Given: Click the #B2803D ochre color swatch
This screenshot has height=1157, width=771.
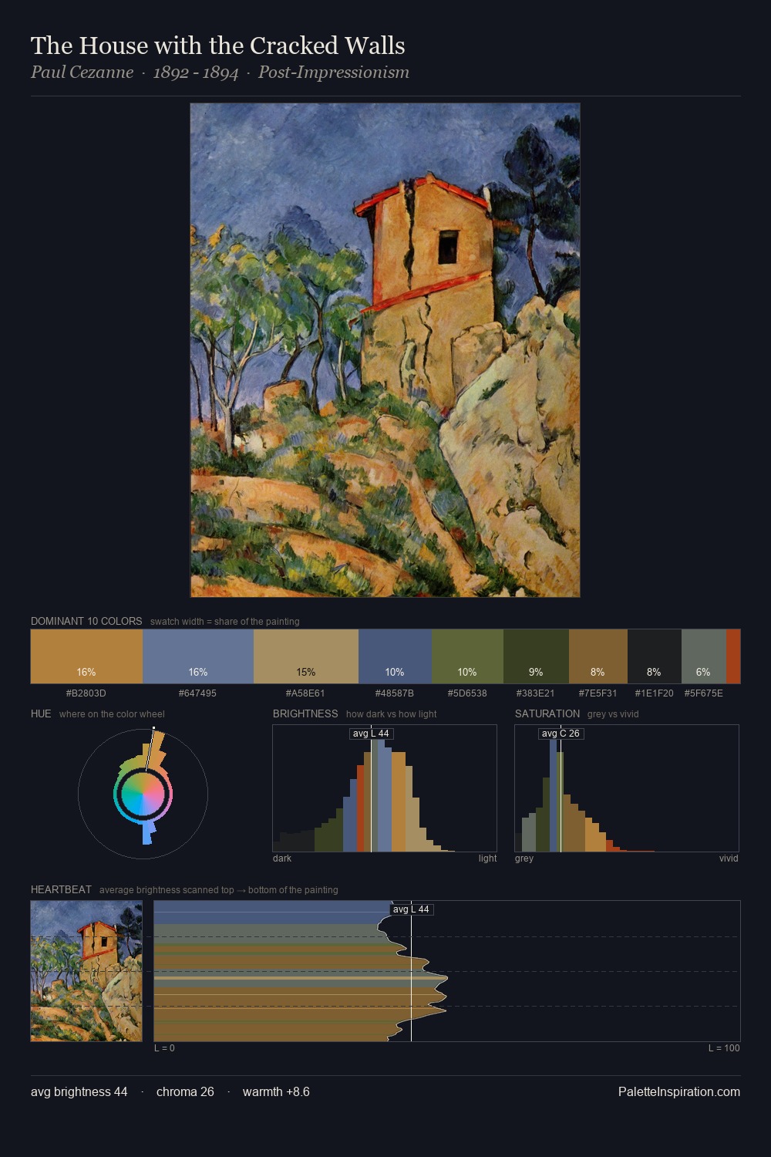Looking at the screenshot, I should [86, 656].
